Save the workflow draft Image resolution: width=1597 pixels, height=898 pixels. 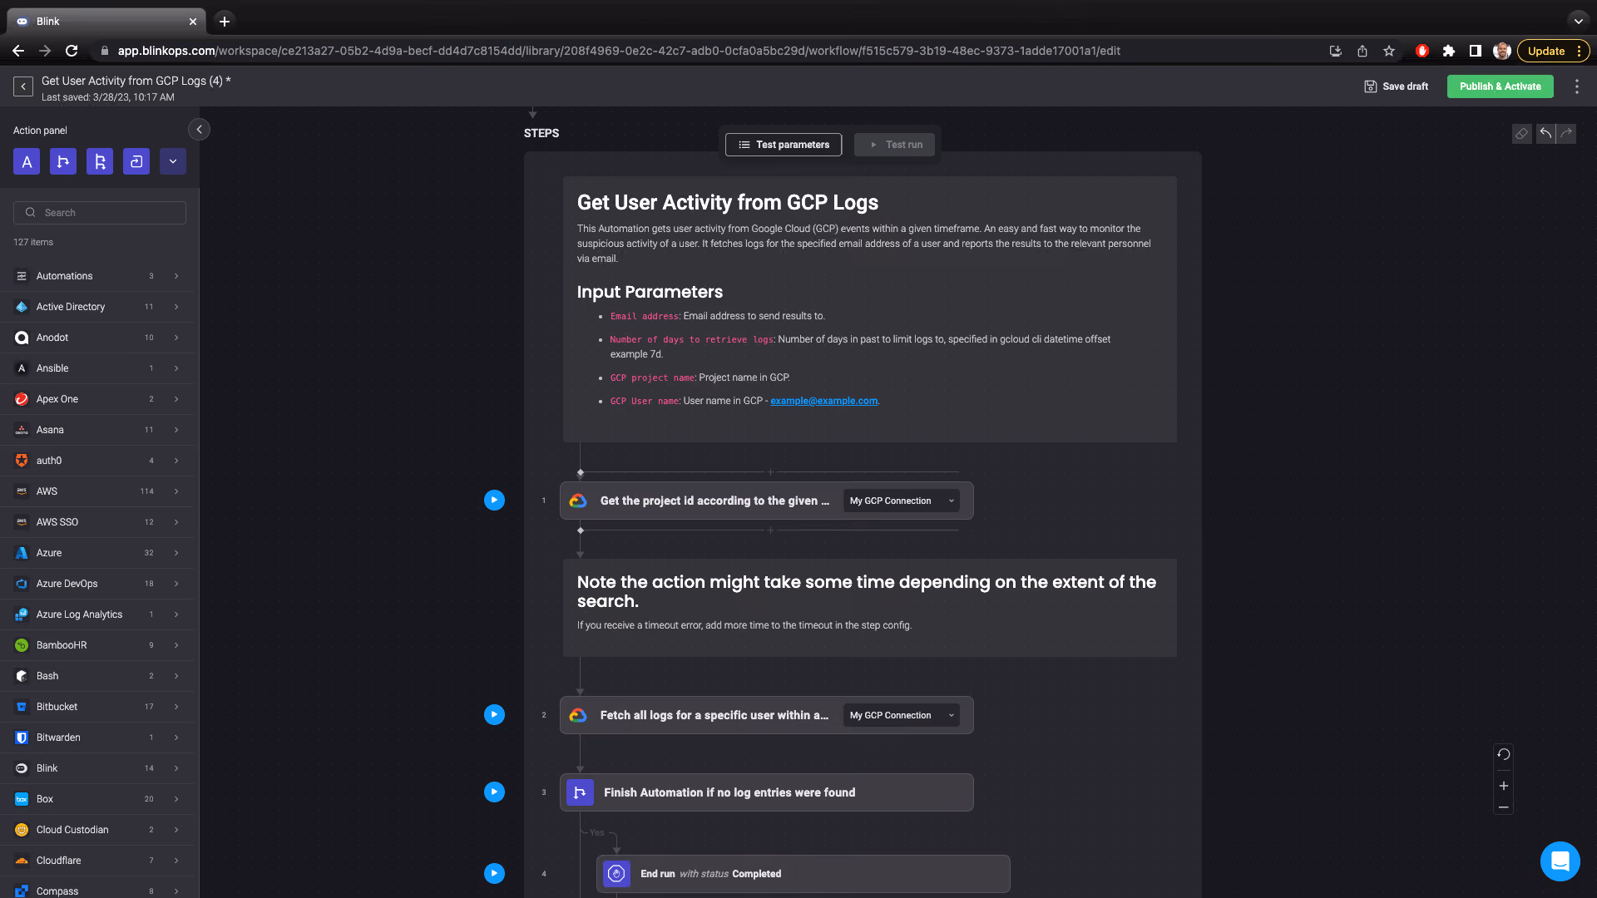pyautogui.click(x=1397, y=86)
